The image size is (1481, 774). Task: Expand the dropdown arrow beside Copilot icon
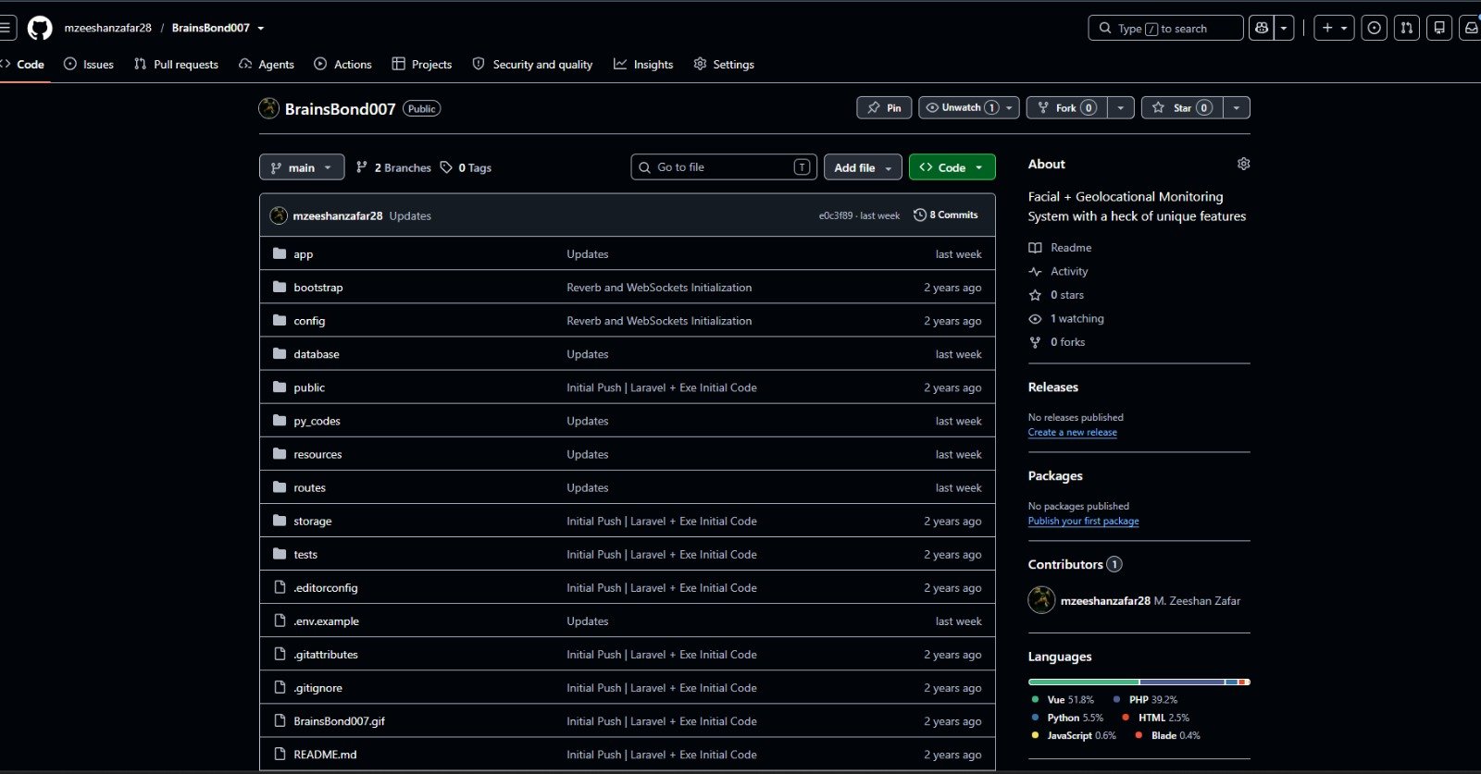(1284, 28)
